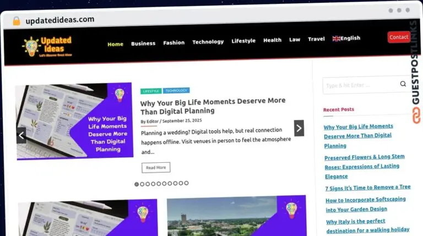Image resolution: width=423 pixels, height=236 pixels.
Task: Open recent post Preserved Flowers & Long Stem Roses
Action: 365,167
